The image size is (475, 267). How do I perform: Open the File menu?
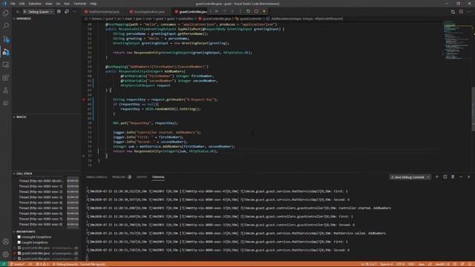click(x=13, y=4)
